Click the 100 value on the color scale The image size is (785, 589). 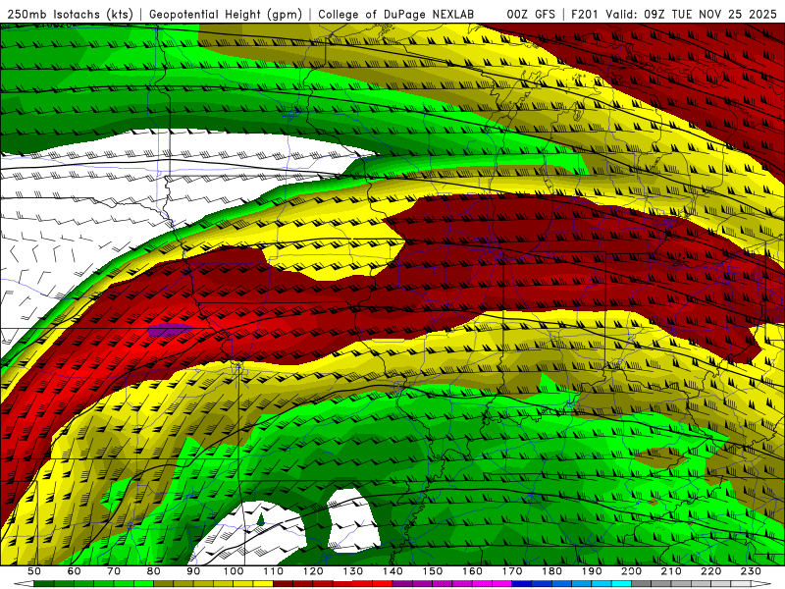click(x=234, y=571)
